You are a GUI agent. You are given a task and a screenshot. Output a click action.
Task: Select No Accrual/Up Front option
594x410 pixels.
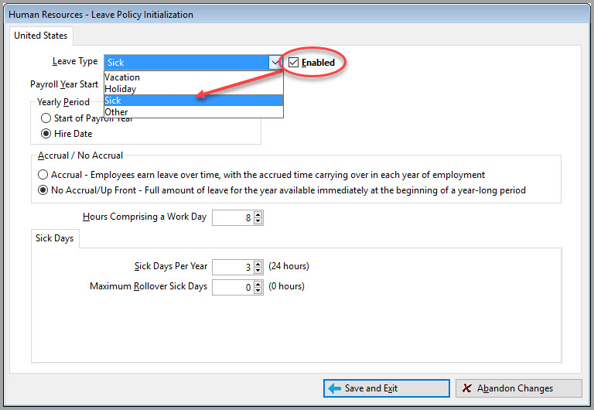43,190
